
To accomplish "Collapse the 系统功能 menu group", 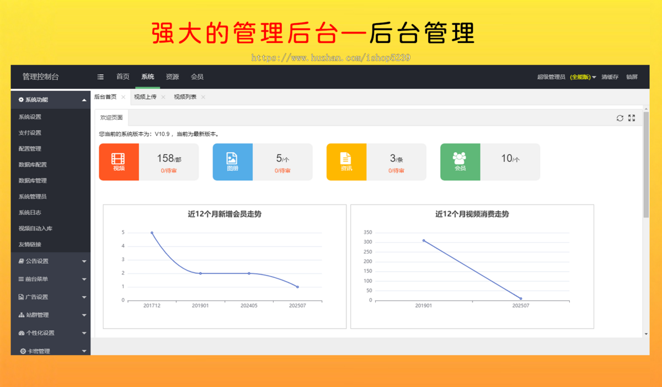I will click(84, 100).
